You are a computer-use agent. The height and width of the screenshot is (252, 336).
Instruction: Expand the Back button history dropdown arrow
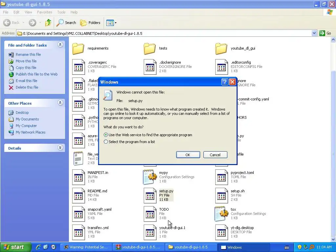pos(23,23)
